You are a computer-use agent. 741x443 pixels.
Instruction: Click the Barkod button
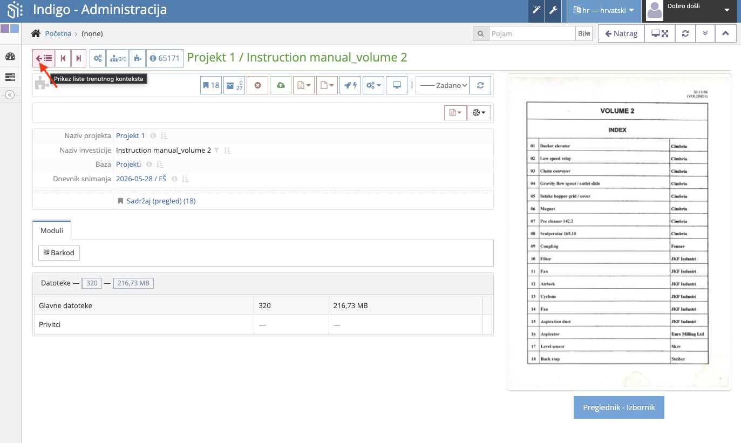[59, 253]
